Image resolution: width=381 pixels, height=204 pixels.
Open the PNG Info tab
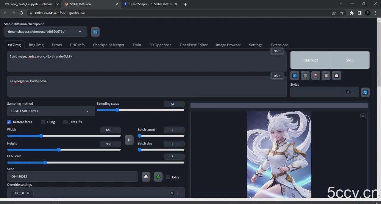tap(77, 45)
